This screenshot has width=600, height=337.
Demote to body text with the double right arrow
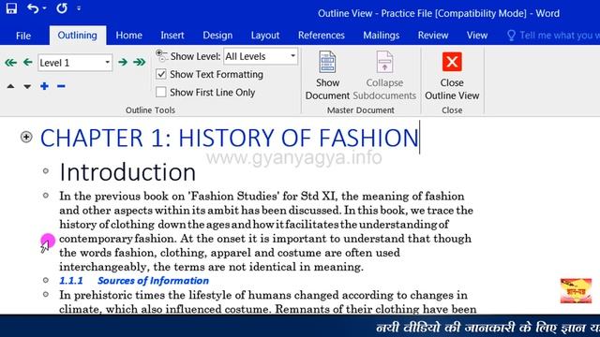click(x=140, y=62)
